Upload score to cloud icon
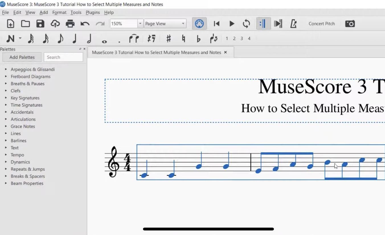 (x=55, y=24)
